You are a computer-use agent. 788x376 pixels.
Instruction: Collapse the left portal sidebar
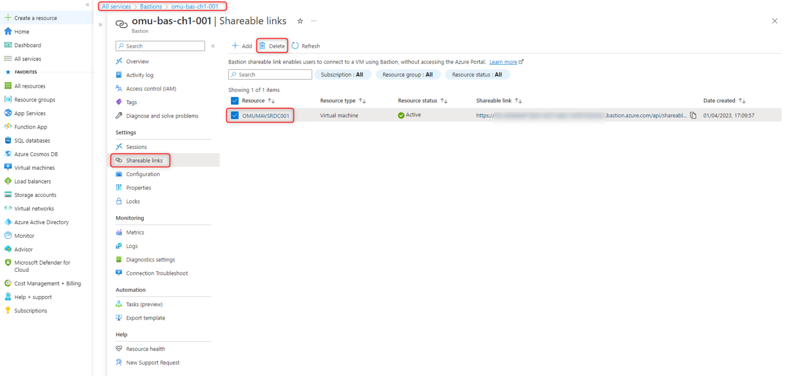pyautogui.click(x=88, y=5)
